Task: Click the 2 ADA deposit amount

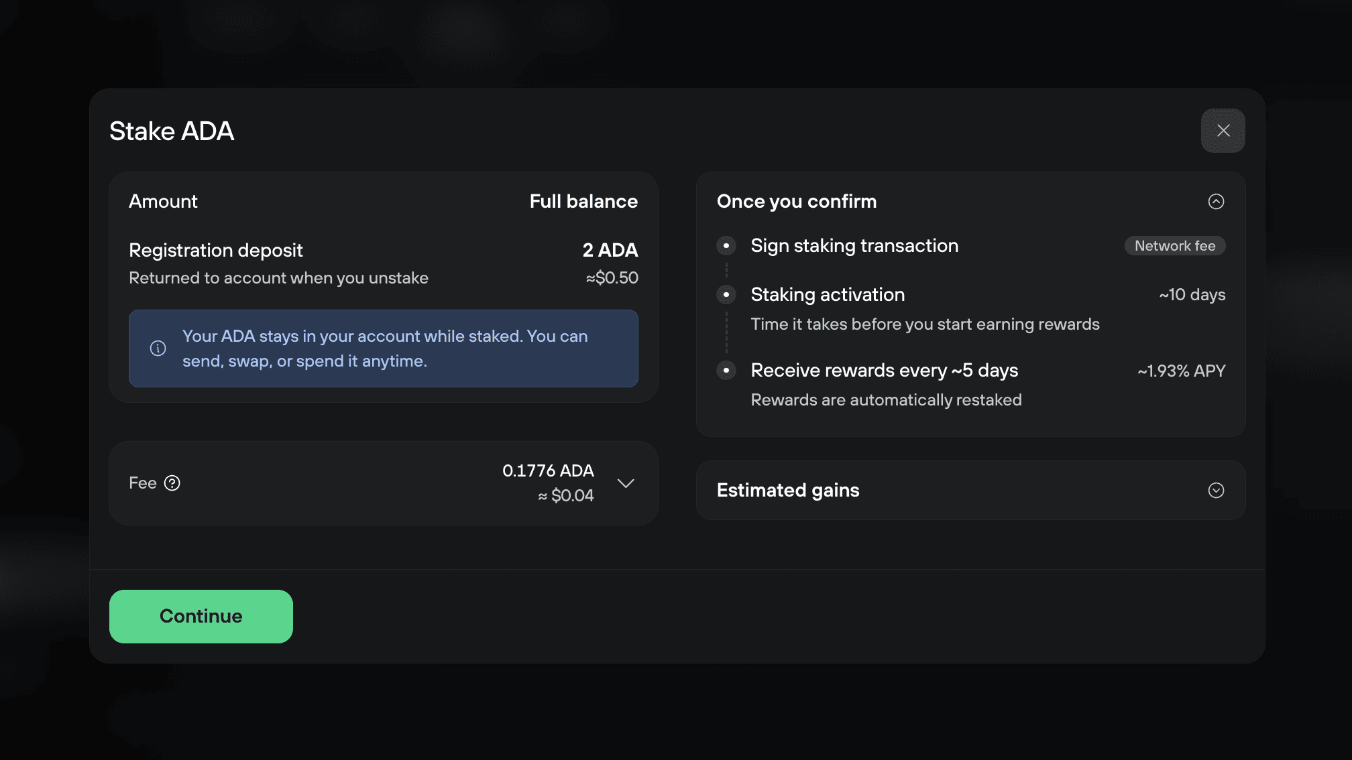Action: pos(610,250)
